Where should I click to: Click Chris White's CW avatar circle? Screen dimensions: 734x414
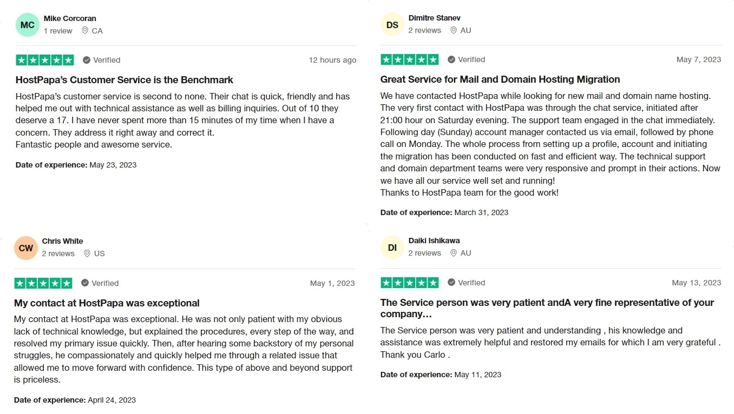[26, 248]
